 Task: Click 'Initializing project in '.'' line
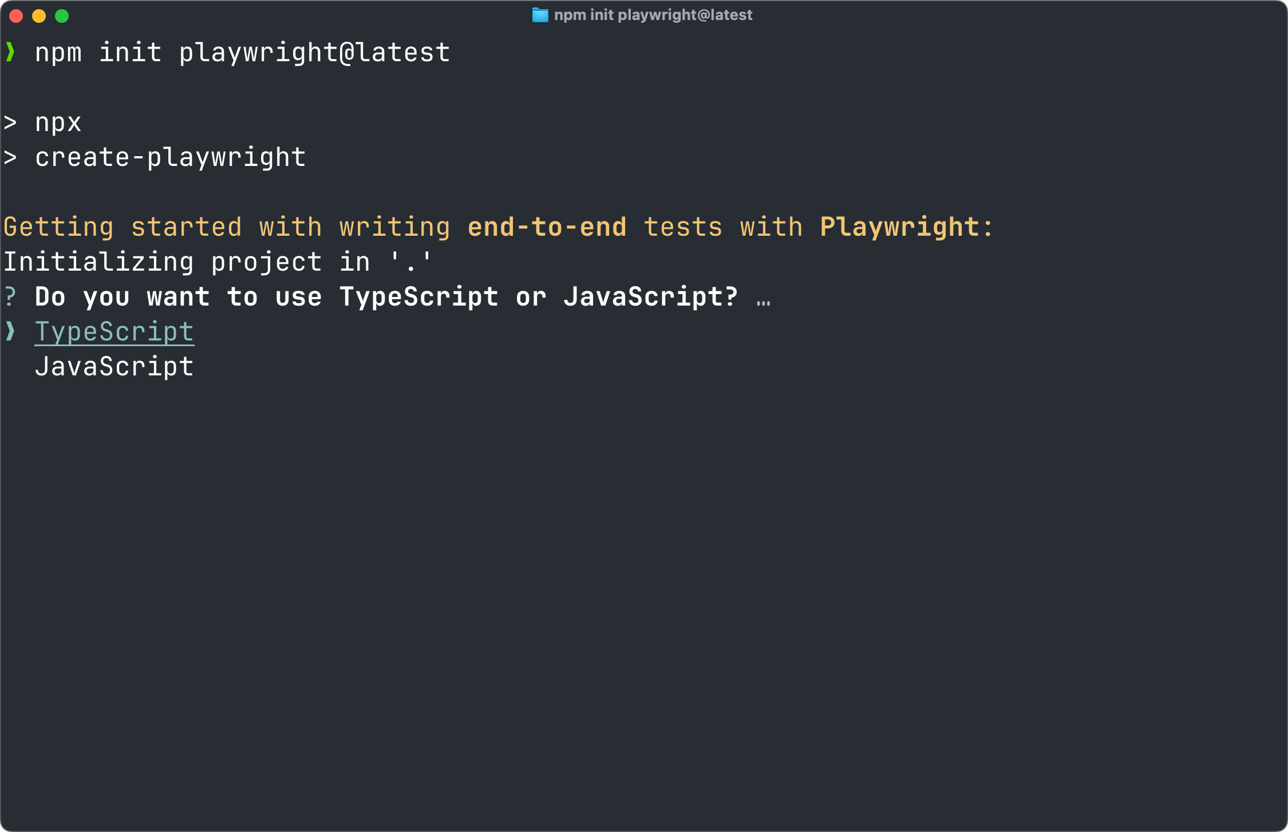[x=218, y=262]
